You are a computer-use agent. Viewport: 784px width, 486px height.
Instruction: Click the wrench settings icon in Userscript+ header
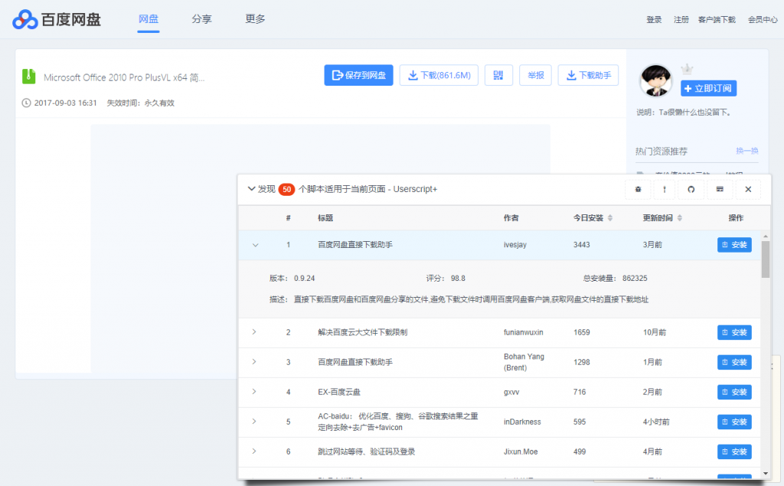665,190
